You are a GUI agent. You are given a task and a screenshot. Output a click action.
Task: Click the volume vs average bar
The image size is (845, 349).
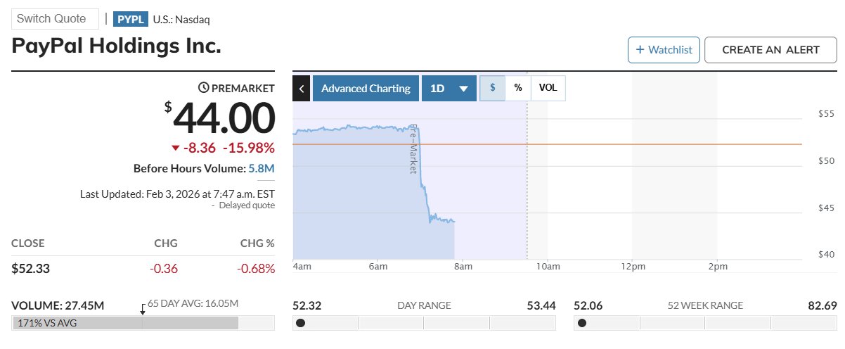click(127, 323)
